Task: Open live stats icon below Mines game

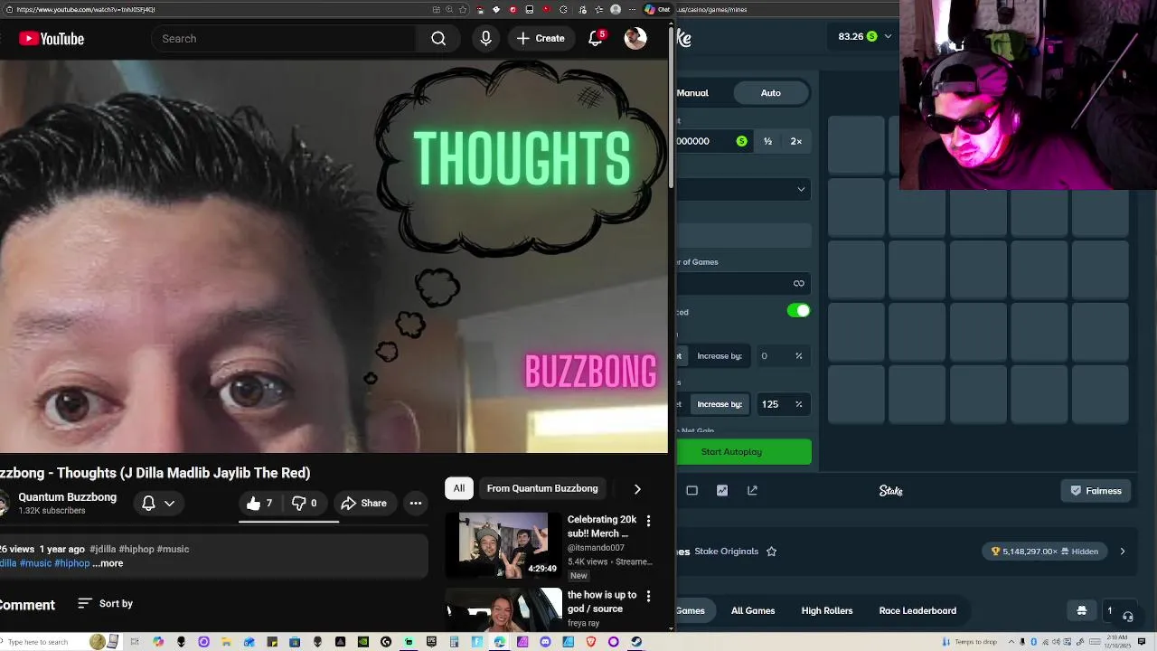Action: tap(722, 490)
